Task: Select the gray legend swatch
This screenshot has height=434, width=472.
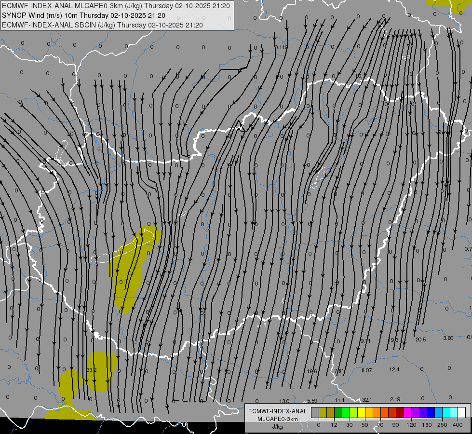Action: (x=315, y=413)
